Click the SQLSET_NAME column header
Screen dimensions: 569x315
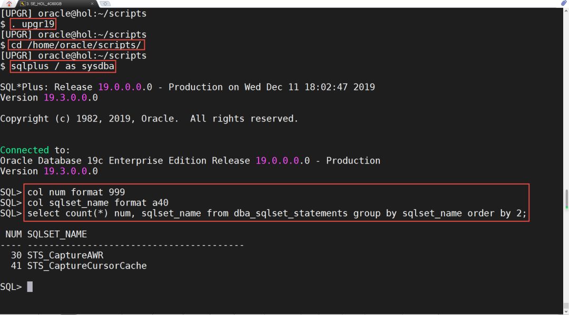57,234
